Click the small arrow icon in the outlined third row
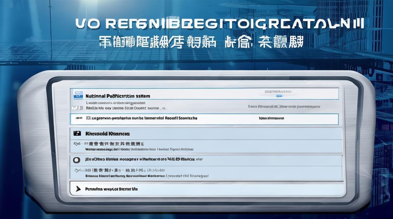Image resolution: width=393 pixels, height=219 pixels. tap(78, 119)
